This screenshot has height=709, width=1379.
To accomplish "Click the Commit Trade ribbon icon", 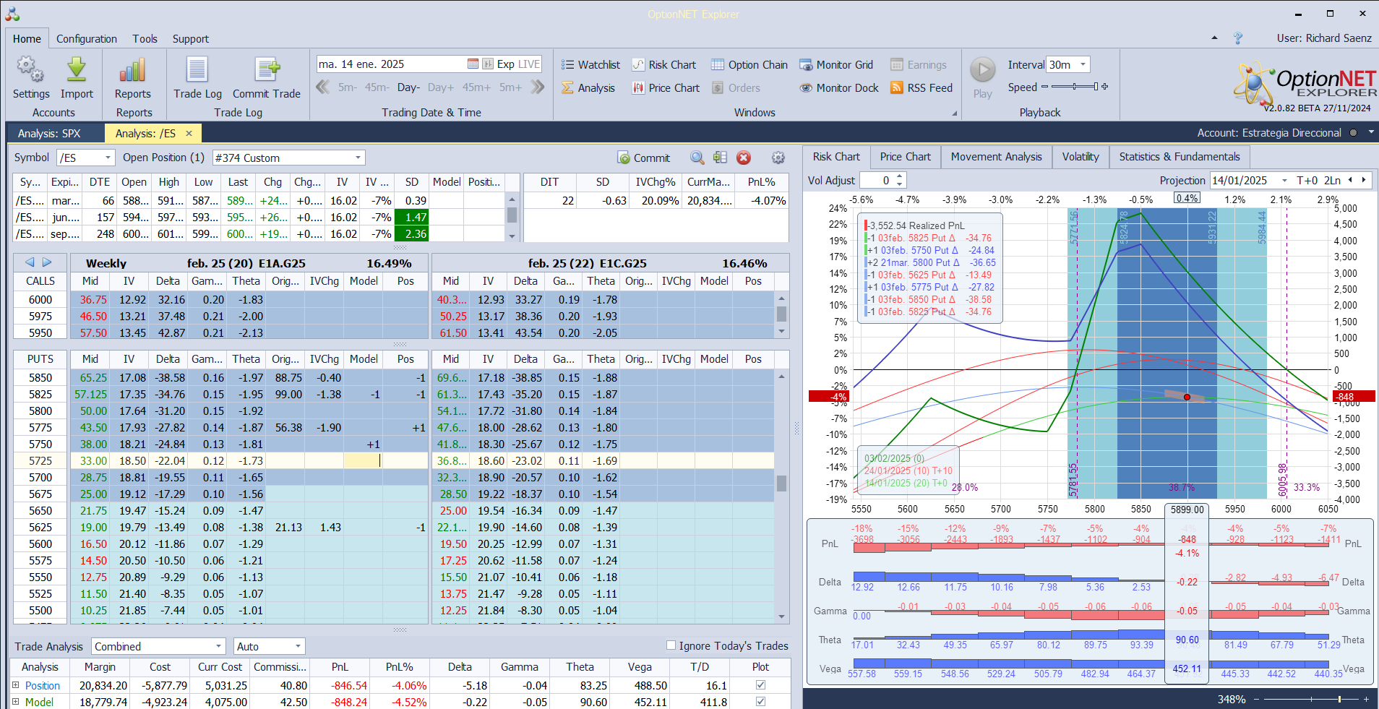I will tap(267, 78).
